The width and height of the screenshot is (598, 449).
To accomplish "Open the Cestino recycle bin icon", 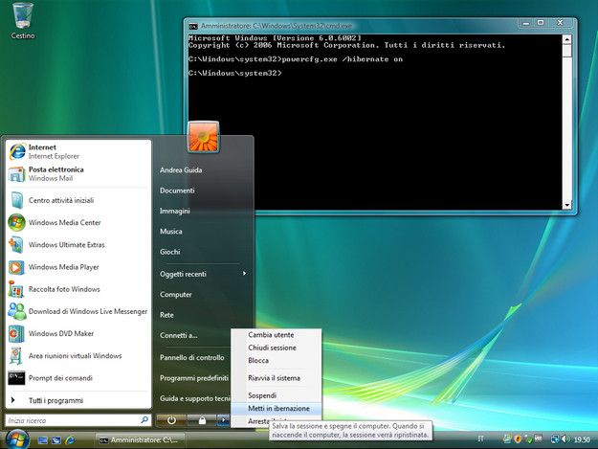I will click(x=23, y=21).
